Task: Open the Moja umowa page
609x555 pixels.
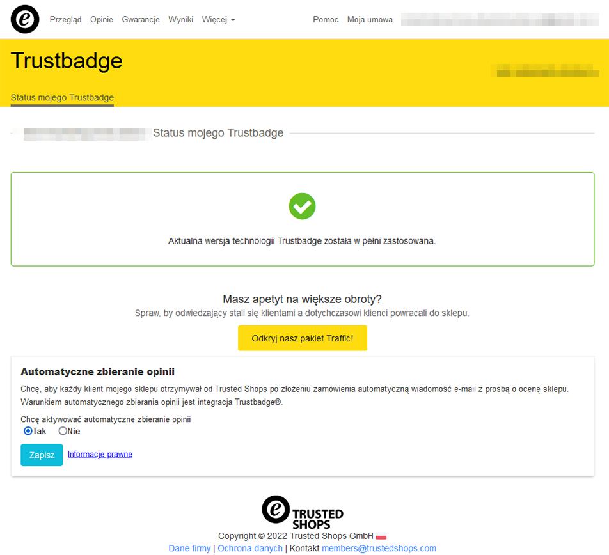Action: pyautogui.click(x=370, y=19)
